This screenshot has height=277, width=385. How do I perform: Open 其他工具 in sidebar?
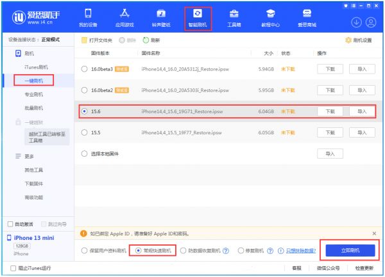click(x=33, y=170)
